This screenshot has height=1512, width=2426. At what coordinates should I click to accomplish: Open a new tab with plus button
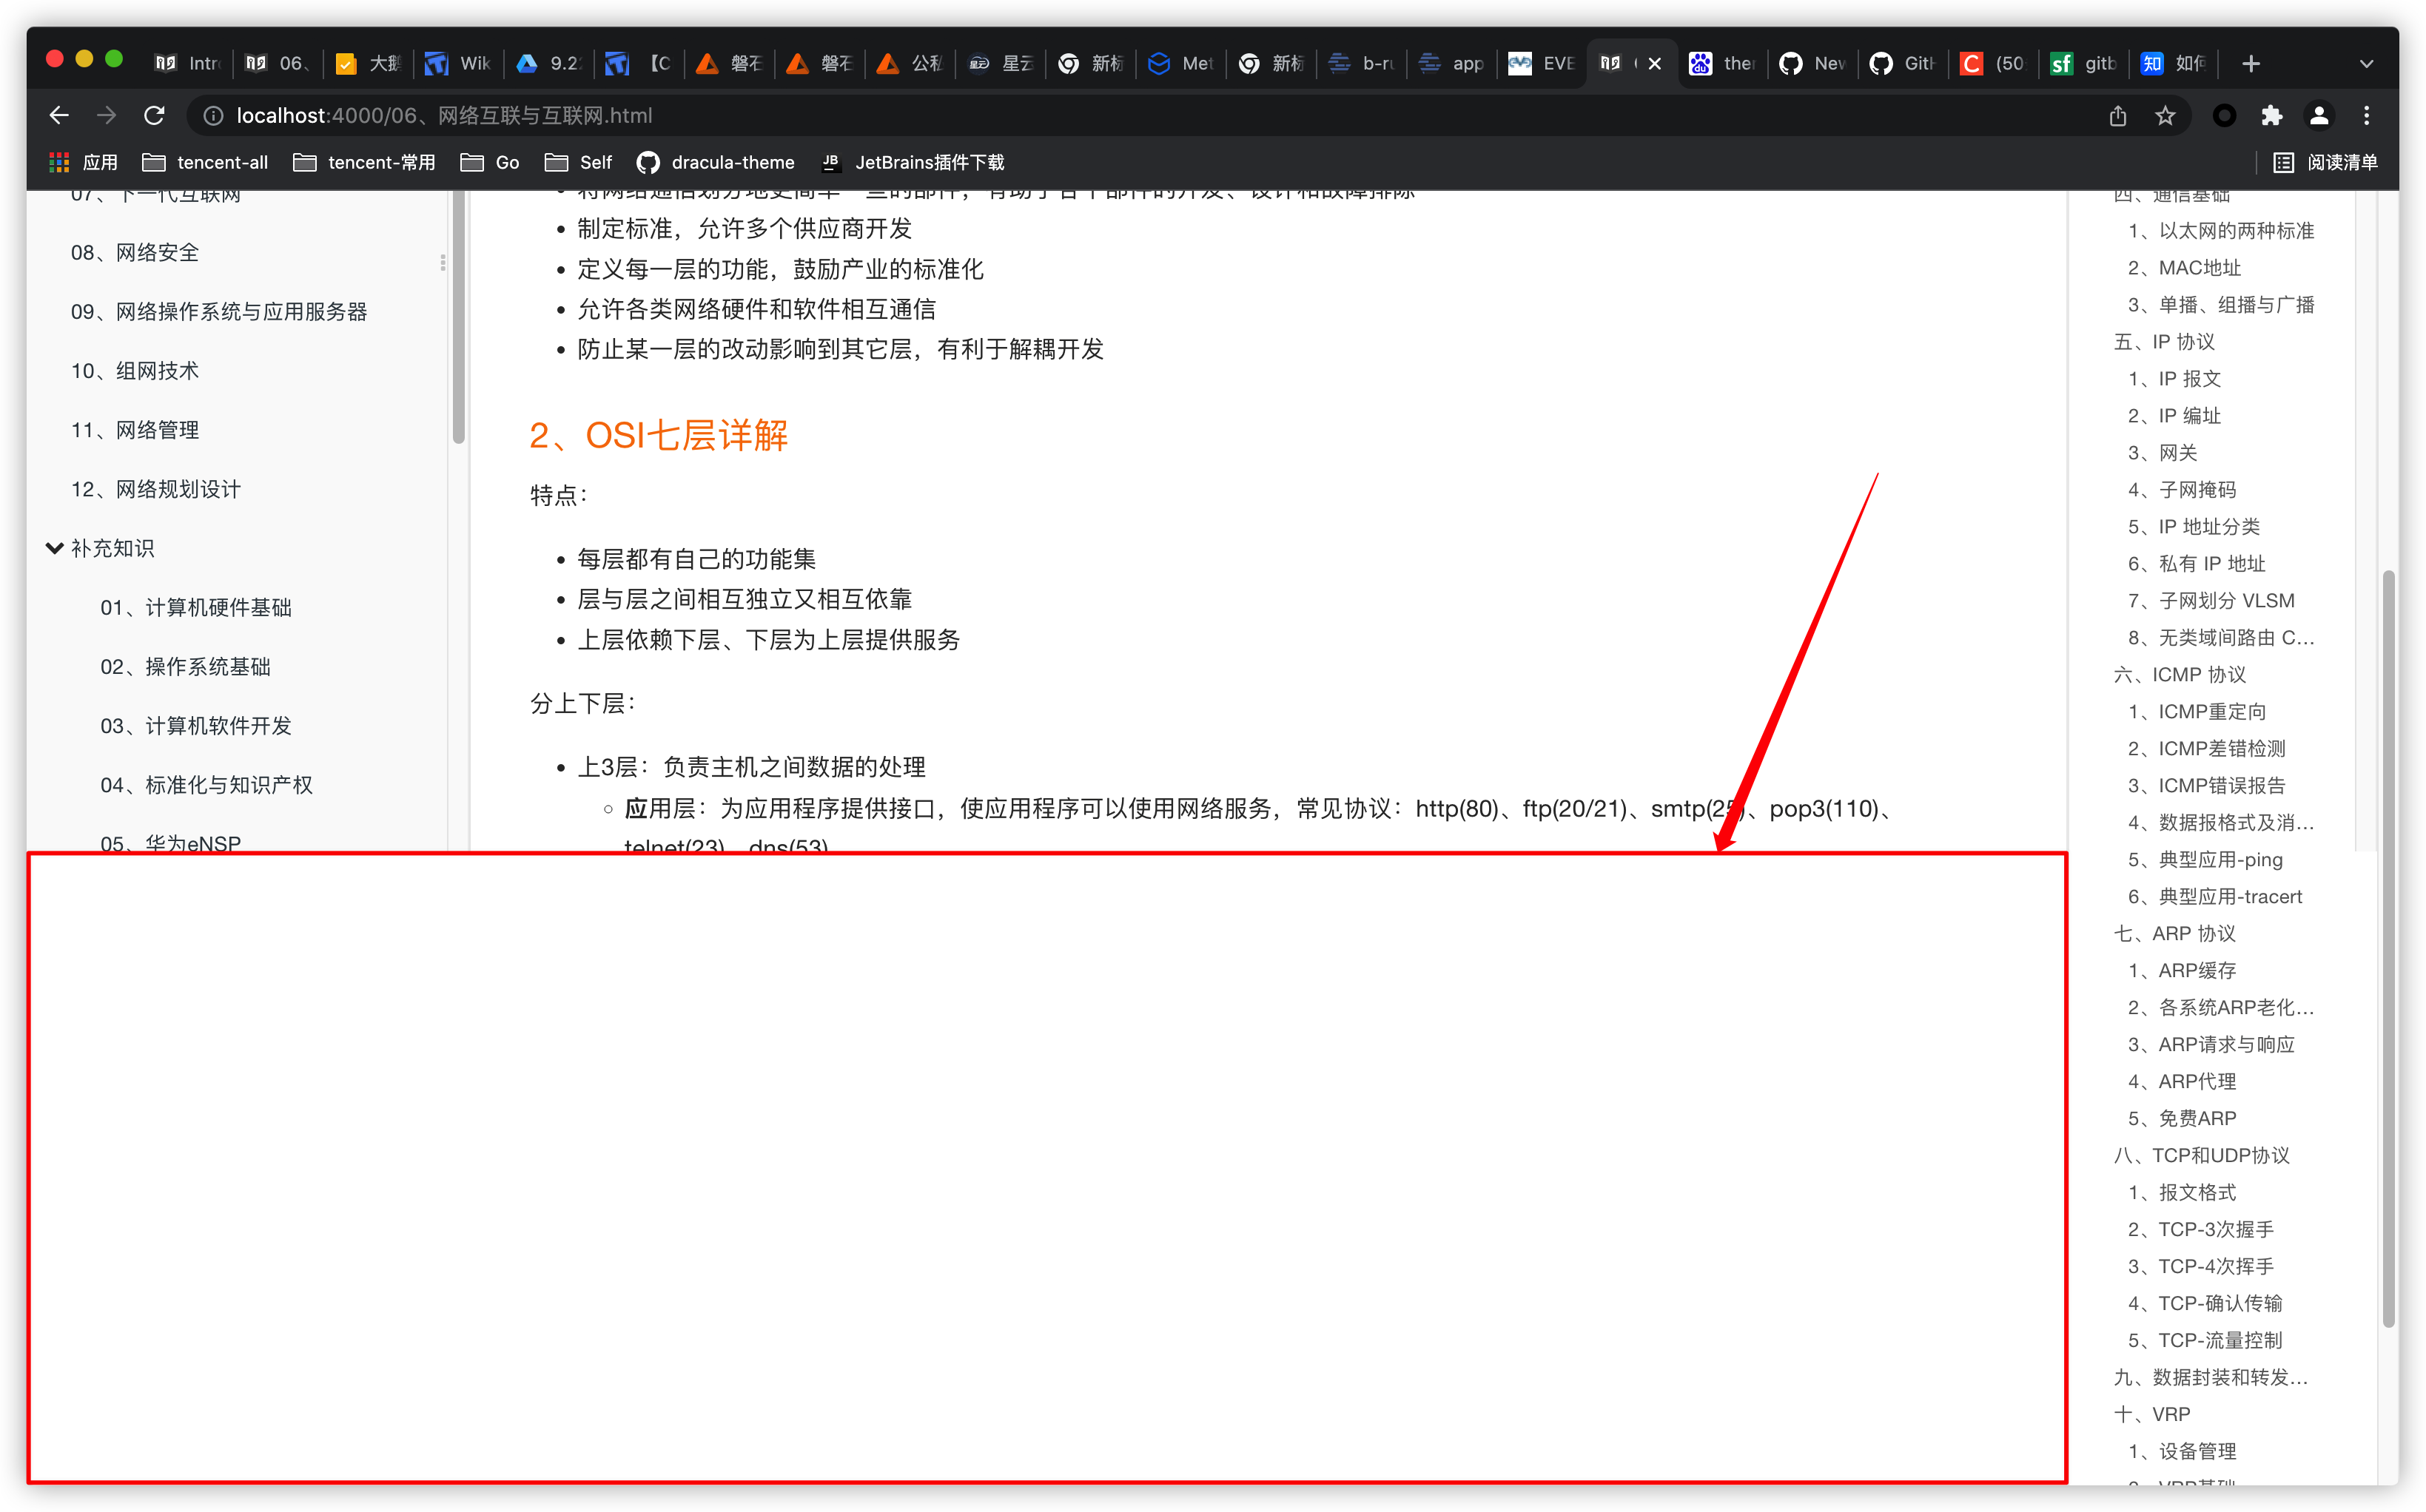(x=2251, y=64)
